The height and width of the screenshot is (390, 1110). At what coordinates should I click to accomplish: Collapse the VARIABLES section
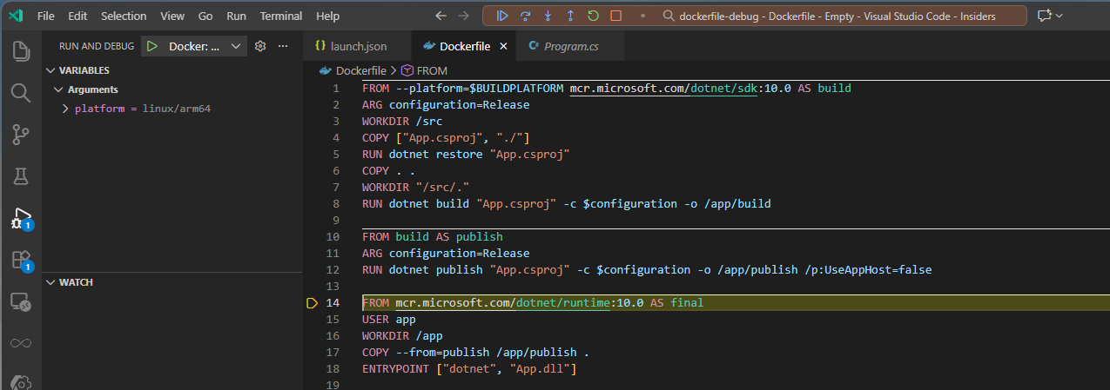click(x=49, y=70)
